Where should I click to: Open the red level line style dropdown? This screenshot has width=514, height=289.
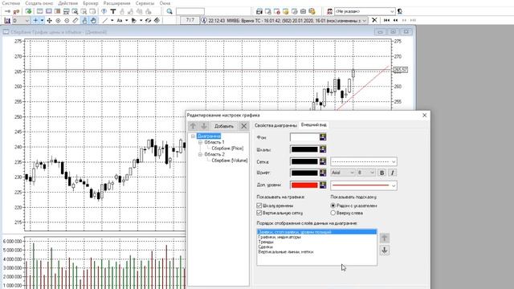coord(364,185)
